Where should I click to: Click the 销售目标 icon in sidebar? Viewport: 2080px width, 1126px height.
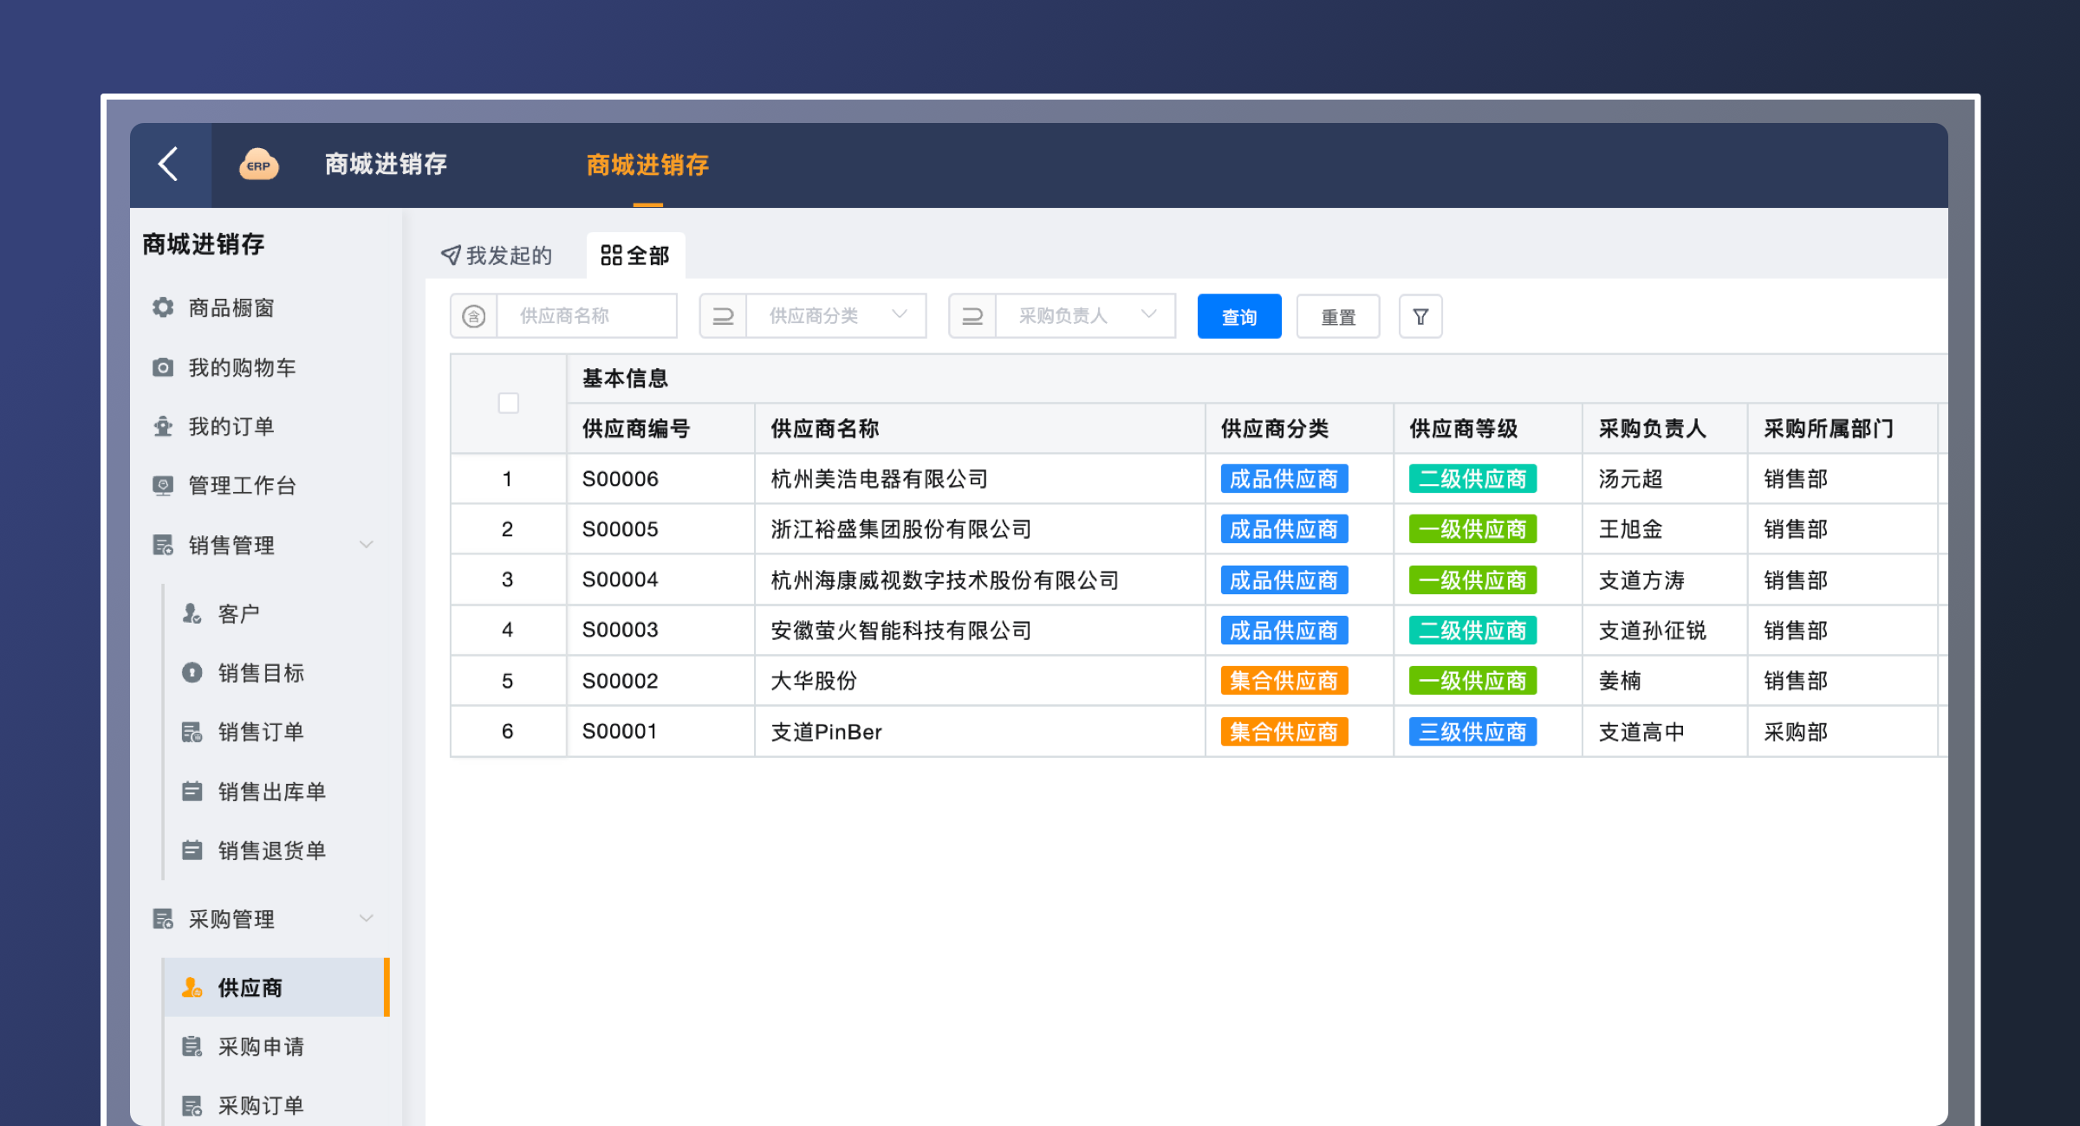coord(192,672)
